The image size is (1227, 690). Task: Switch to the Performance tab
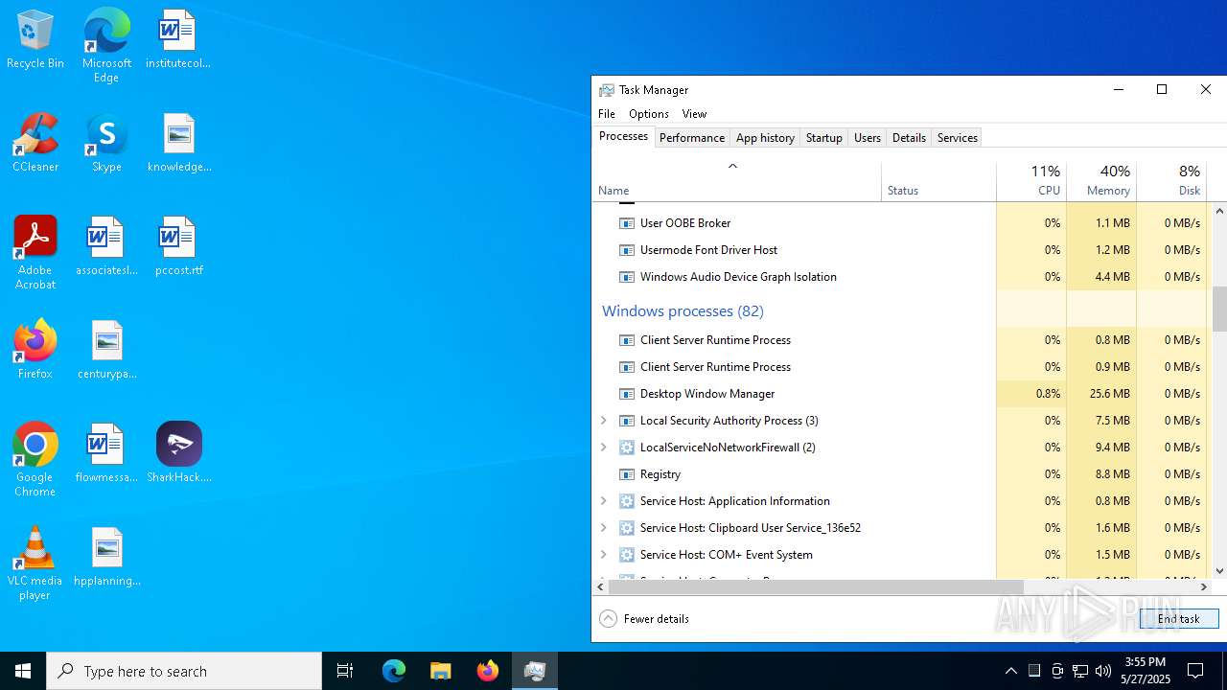(692, 138)
